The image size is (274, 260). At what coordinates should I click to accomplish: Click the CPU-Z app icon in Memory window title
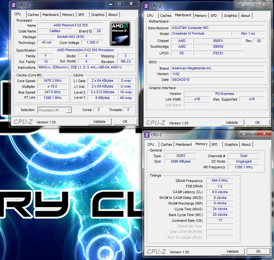147,135
